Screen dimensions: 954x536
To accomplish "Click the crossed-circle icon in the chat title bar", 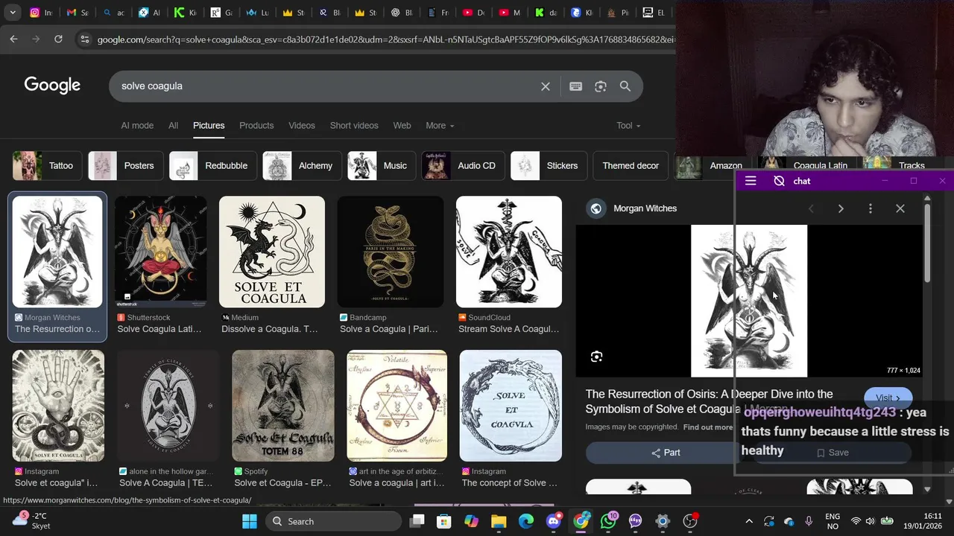I will 779,181.
